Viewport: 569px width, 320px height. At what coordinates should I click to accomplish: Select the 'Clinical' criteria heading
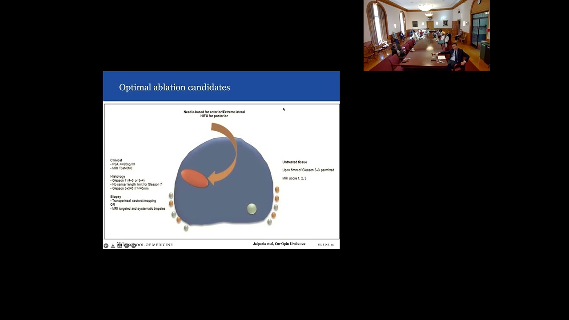(x=116, y=160)
